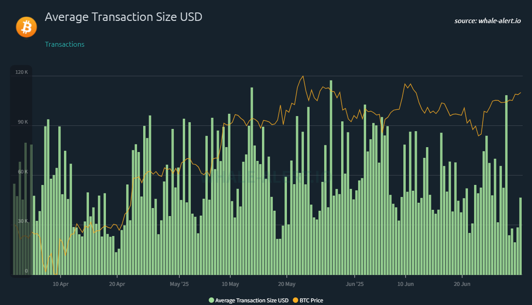
Task: Toggle the Average Transaction Size USD legend label
Action: point(252,301)
